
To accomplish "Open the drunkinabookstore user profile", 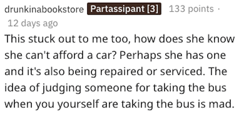I will pyautogui.click(x=44, y=10).
